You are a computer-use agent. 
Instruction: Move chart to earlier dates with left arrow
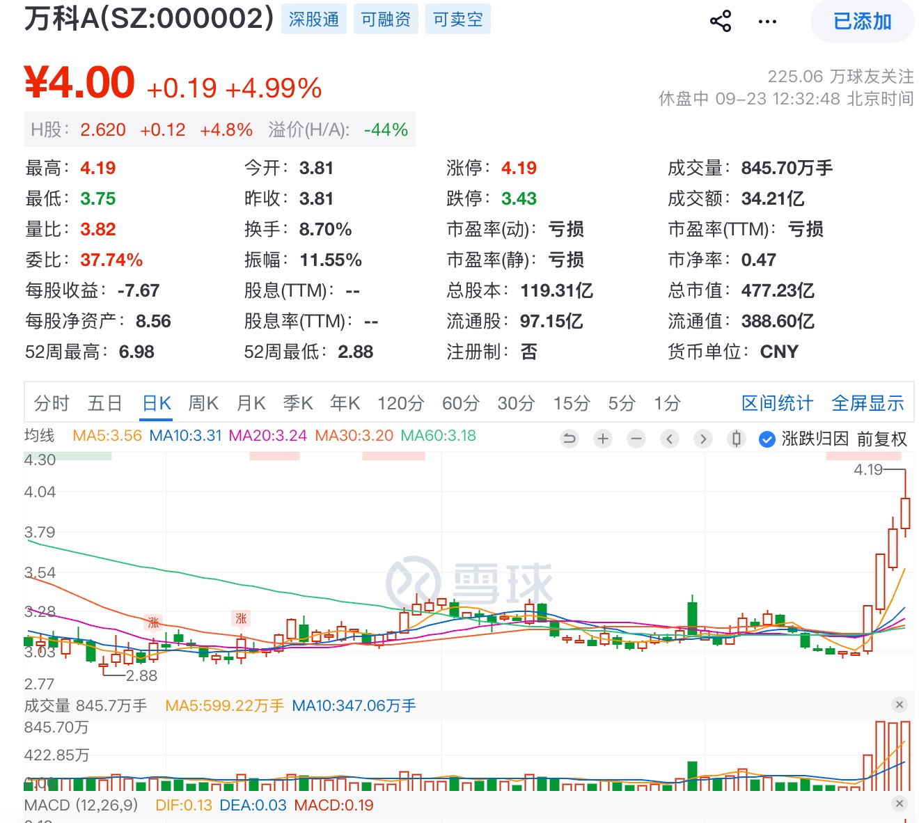click(x=670, y=439)
